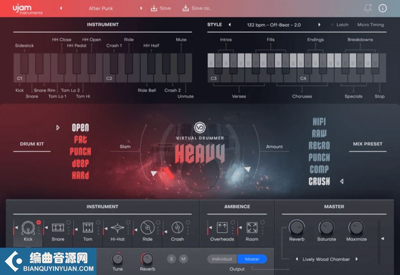This screenshot has height=275, width=400.
Task: Select previous style arrow next to STYLE
Action: [230, 25]
